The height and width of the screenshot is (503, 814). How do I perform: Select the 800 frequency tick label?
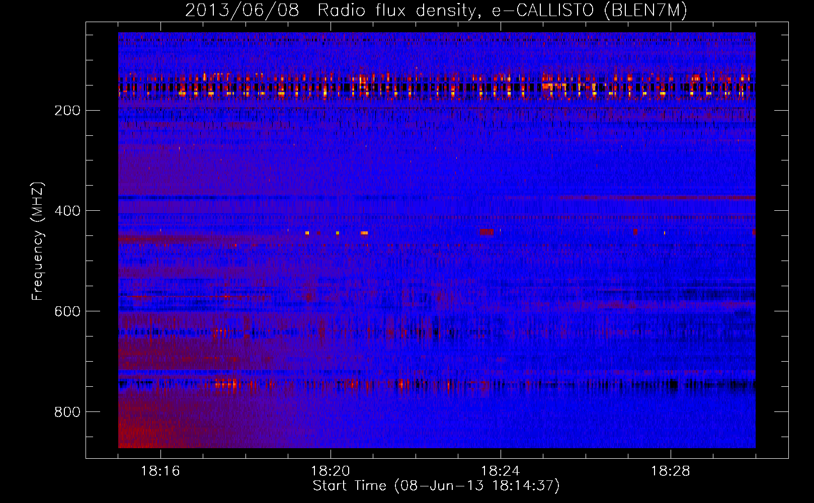pyautogui.click(x=67, y=412)
